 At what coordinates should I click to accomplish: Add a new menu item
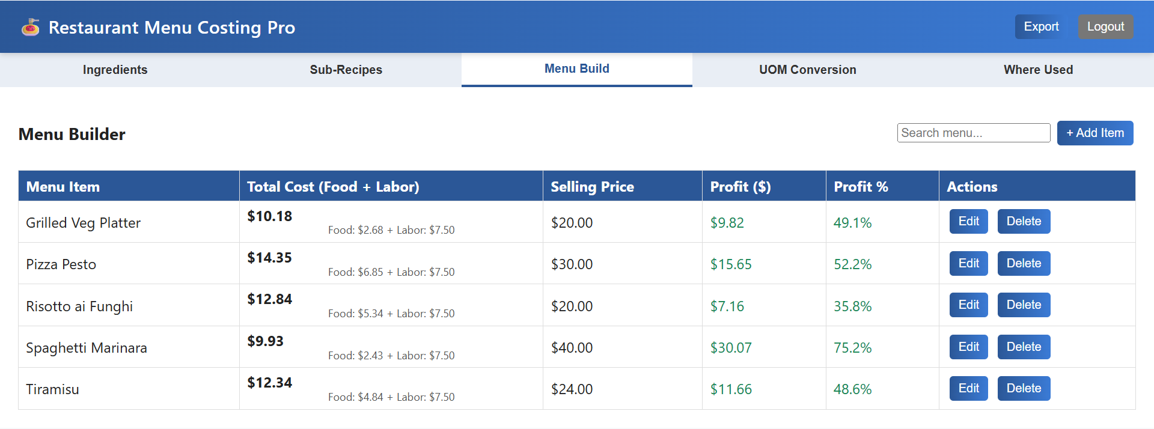[1095, 133]
